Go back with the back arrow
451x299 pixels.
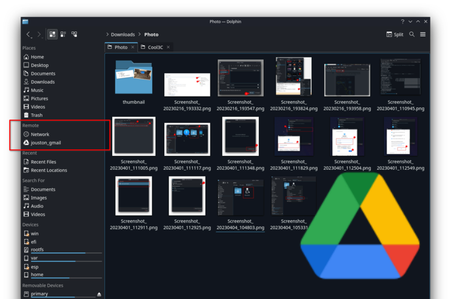(28, 35)
